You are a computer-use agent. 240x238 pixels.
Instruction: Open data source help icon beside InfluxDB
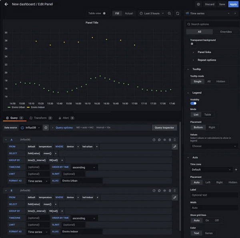coord(46,127)
